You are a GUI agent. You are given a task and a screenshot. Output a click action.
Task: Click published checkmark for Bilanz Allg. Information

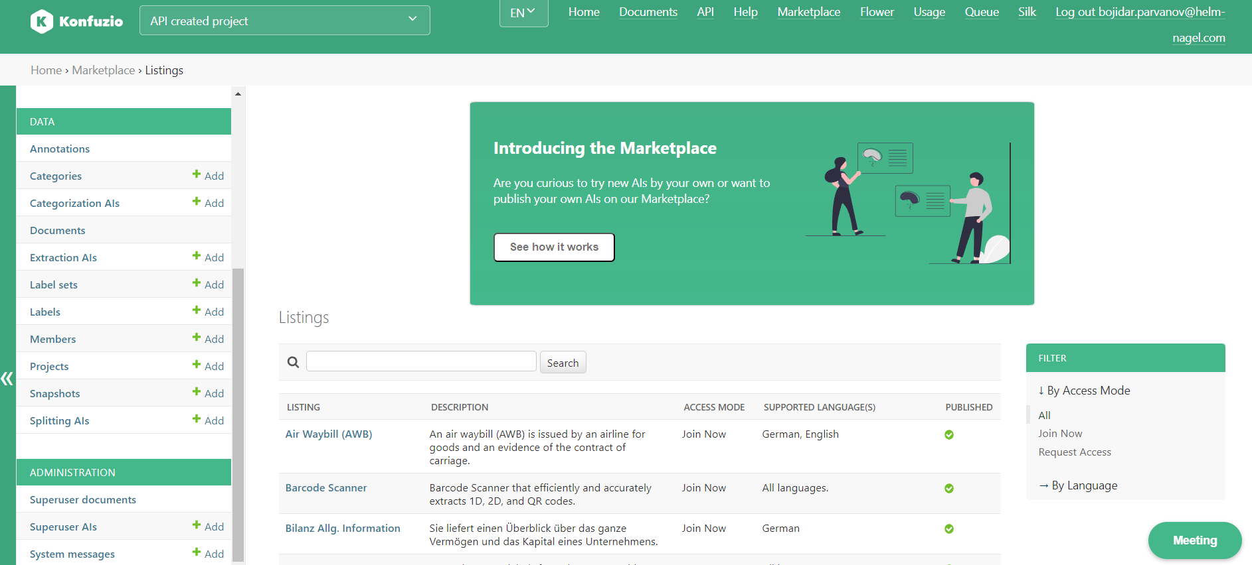tap(949, 529)
